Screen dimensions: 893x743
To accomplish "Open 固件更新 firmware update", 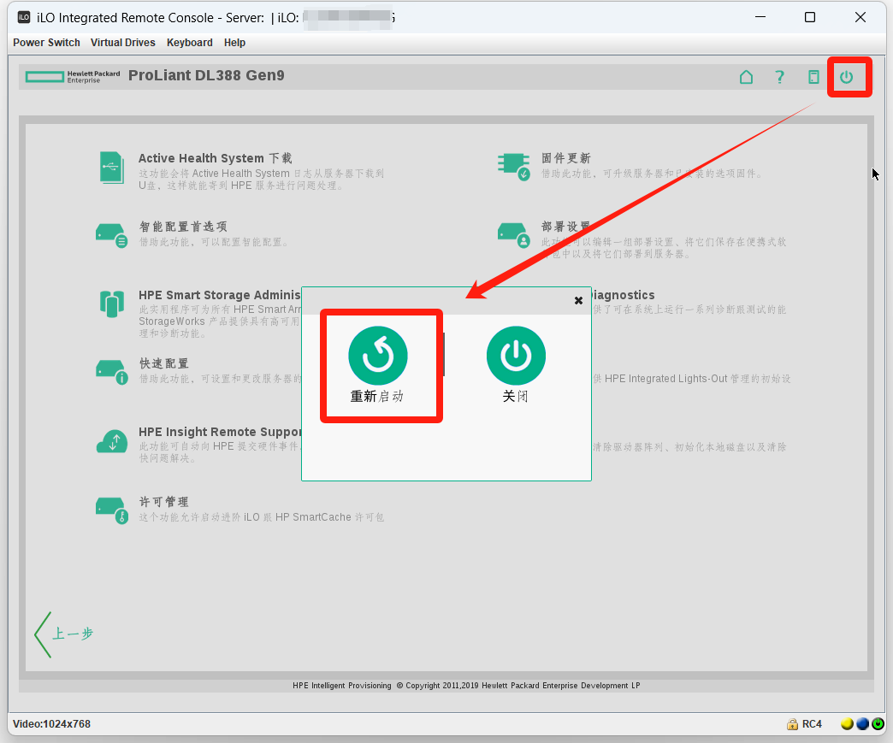I will (565, 158).
